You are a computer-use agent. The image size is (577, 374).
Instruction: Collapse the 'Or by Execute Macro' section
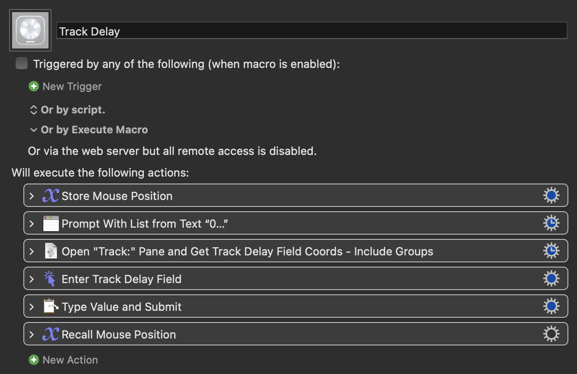pyautogui.click(x=33, y=130)
